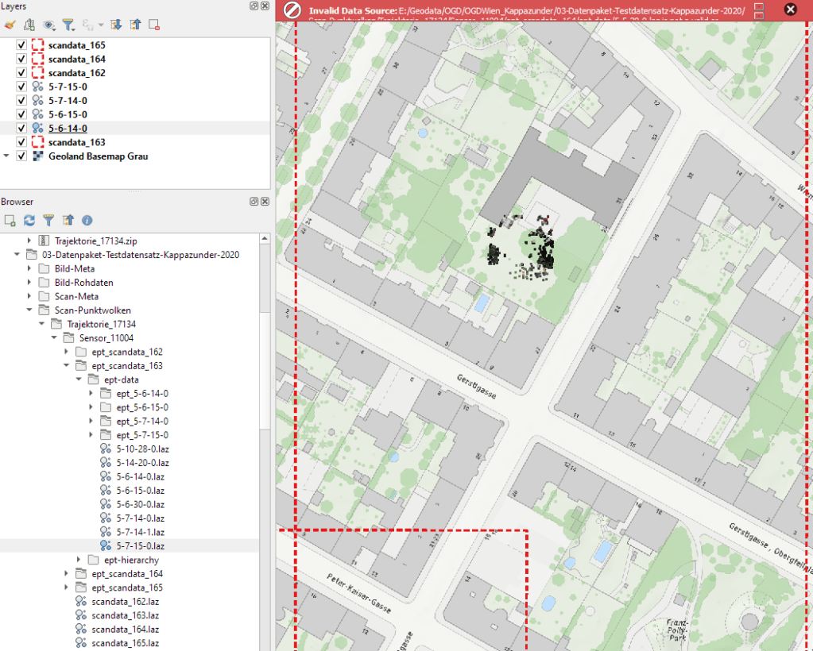Open the Filter Legend dropdown in Layers
Image resolution: width=813 pixels, height=651 pixels.
tap(69, 25)
